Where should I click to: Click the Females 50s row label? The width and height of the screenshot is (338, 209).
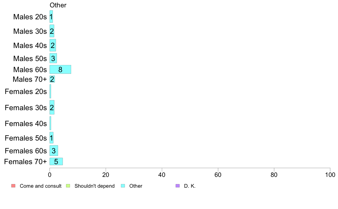click(26, 138)
